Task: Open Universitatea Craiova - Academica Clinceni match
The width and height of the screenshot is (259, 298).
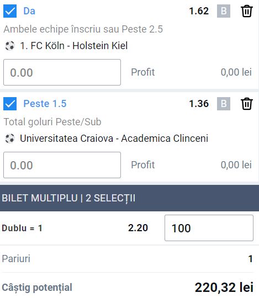Action: [x=114, y=139]
